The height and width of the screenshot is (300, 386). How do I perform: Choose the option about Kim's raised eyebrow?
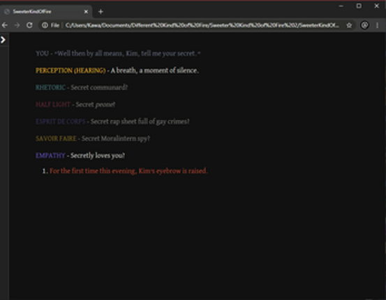tap(128, 171)
